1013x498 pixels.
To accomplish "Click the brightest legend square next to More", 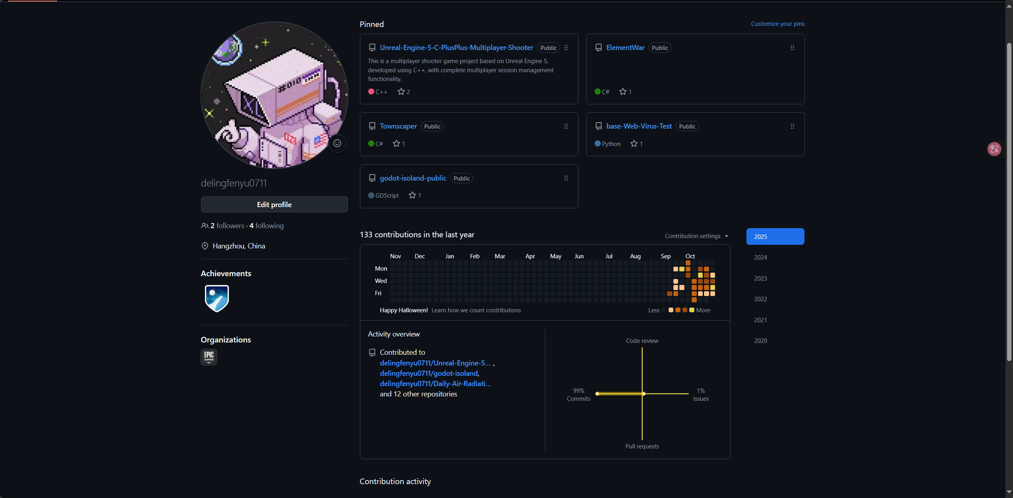I will (x=692, y=310).
